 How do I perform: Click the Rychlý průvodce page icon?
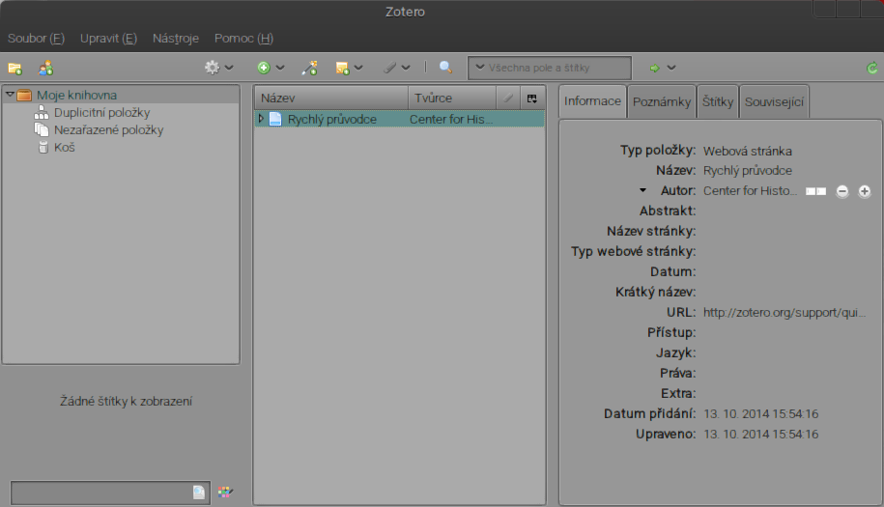coord(275,119)
